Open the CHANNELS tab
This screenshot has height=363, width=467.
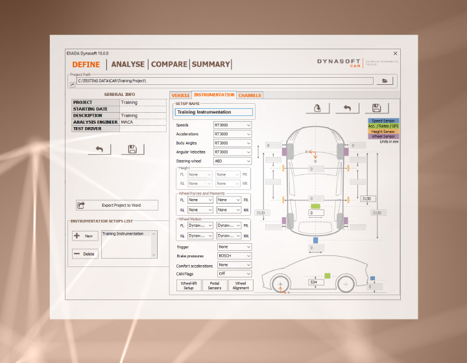pos(250,95)
